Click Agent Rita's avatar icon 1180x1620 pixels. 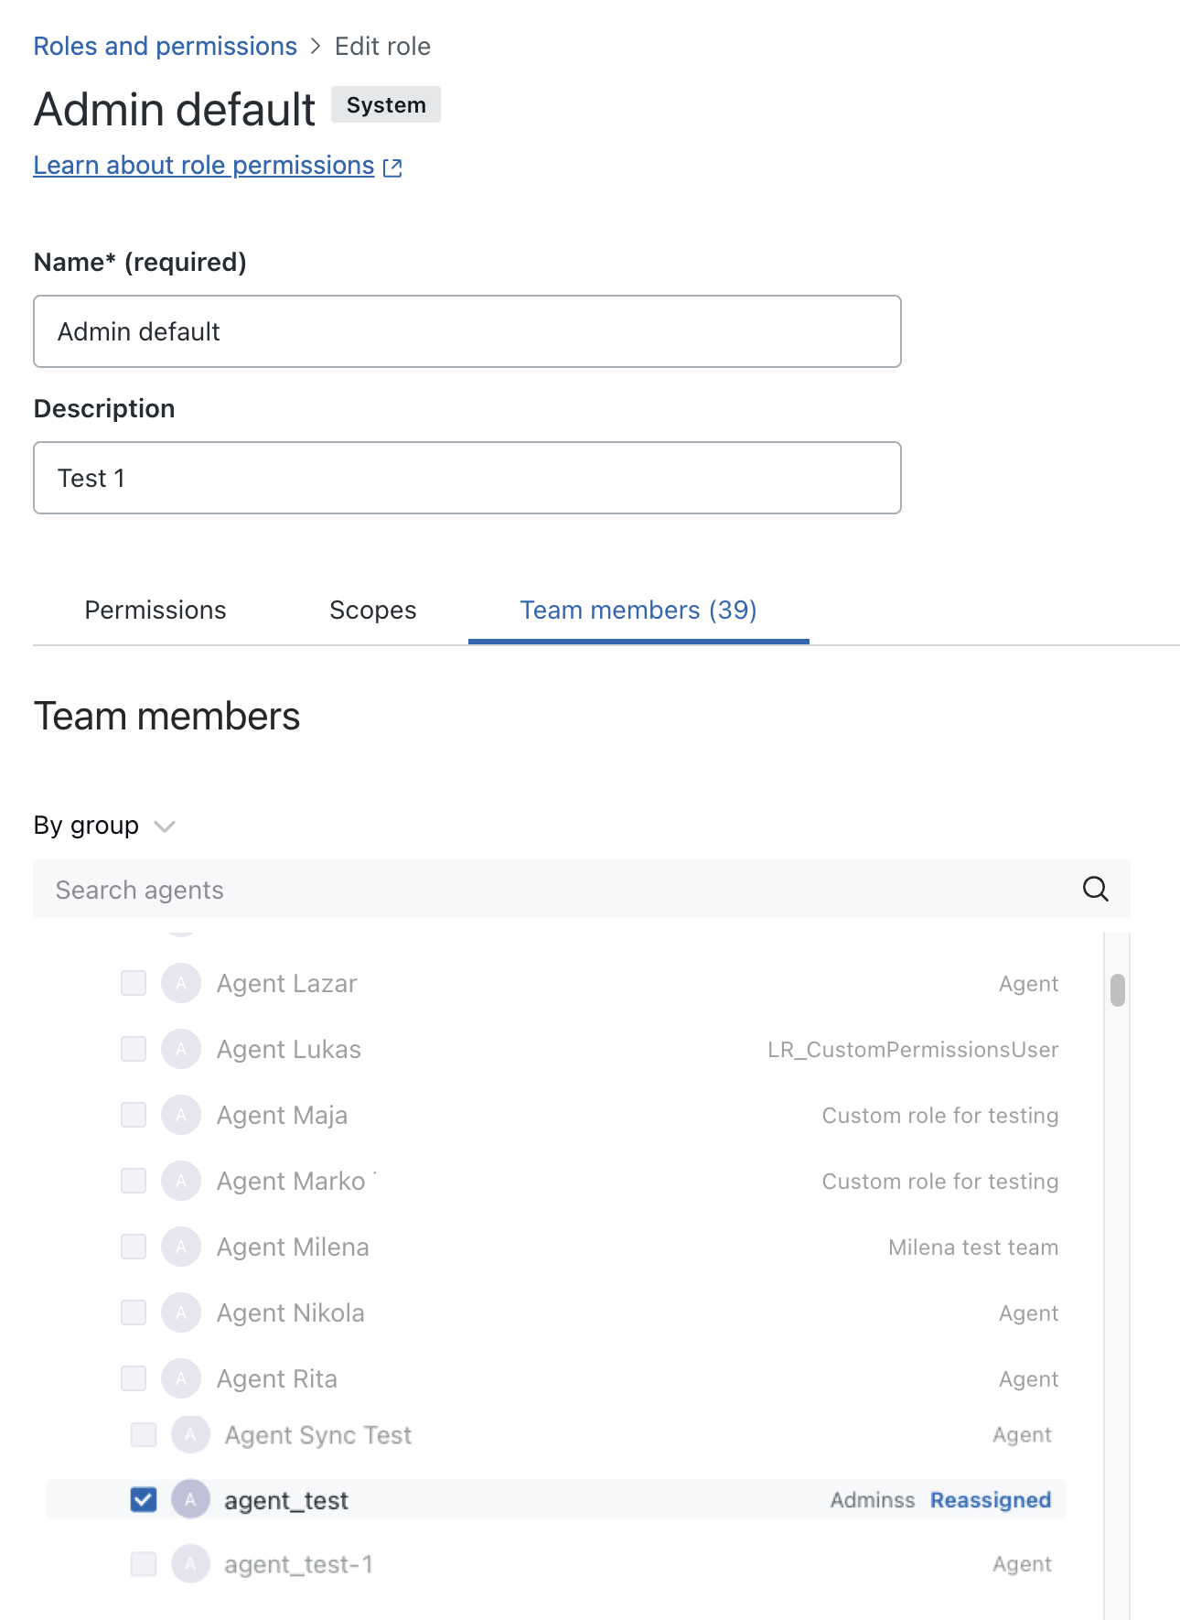point(181,1379)
